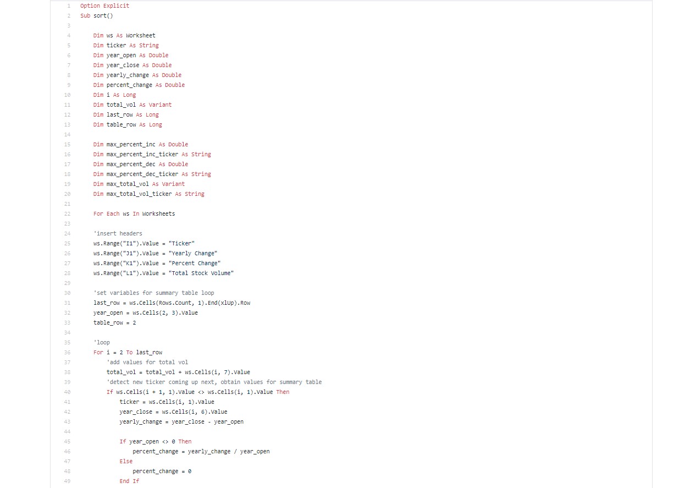The image size is (690, 488).
Task: Select line number 36 in the gutter
Action: pyautogui.click(x=67, y=352)
